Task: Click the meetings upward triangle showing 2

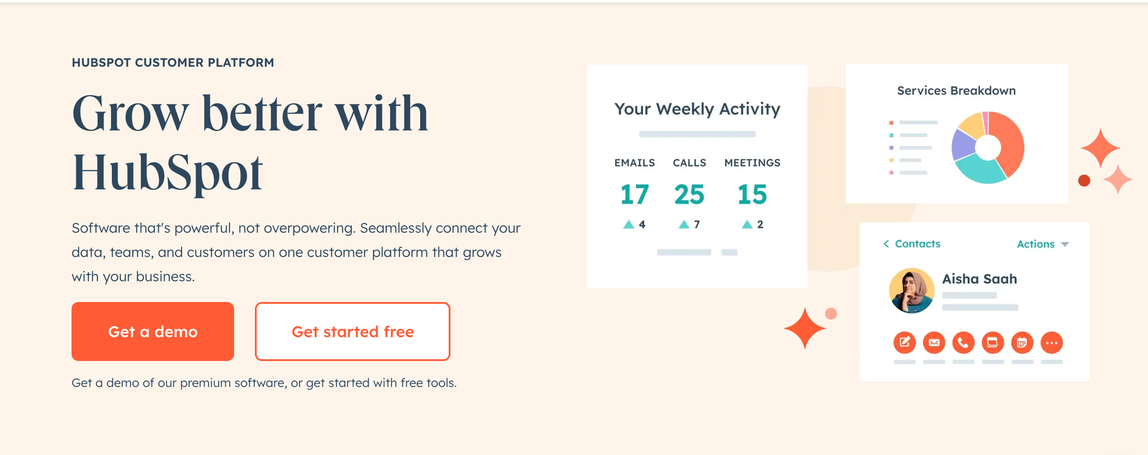Action: click(747, 224)
